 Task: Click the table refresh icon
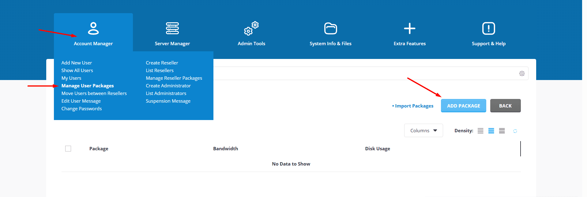point(515,131)
